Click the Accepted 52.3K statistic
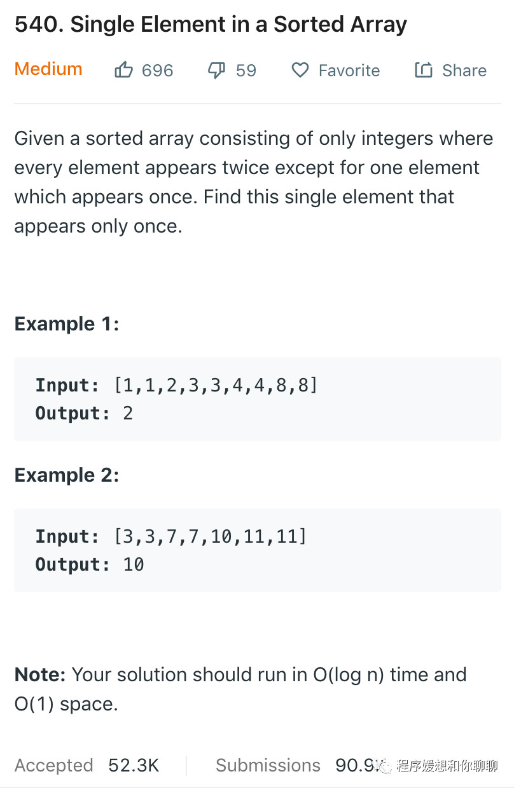The height and width of the screenshot is (788, 514). (87, 765)
